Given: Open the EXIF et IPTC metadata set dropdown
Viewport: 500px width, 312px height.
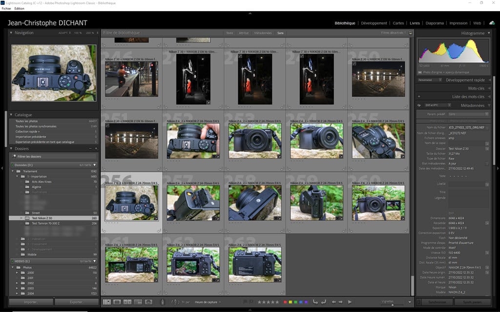Looking at the screenshot, I should coord(438,105).
